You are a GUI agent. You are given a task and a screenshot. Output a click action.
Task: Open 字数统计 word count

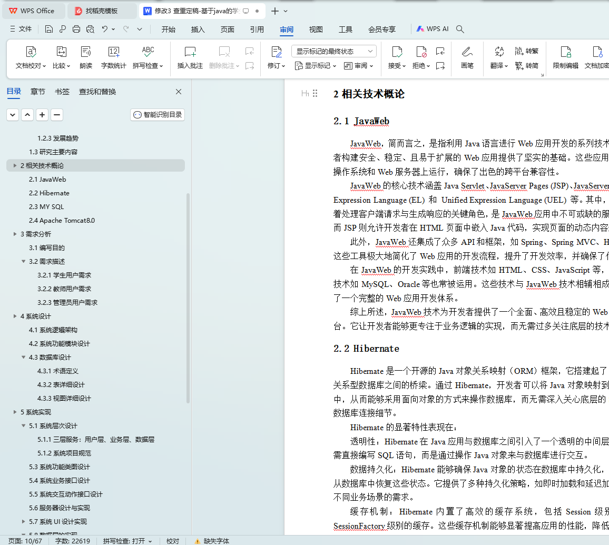pyautogui.click(x=113, y=57)
